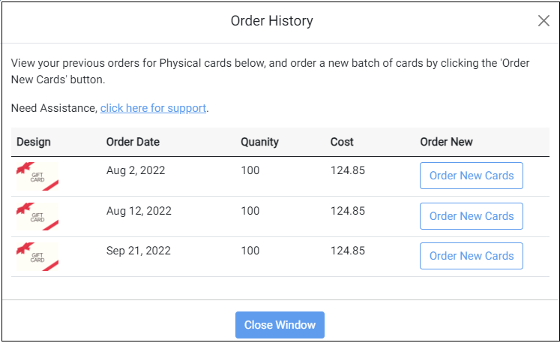Click the Aug 12, 2022 order date

tap(139, 211)
